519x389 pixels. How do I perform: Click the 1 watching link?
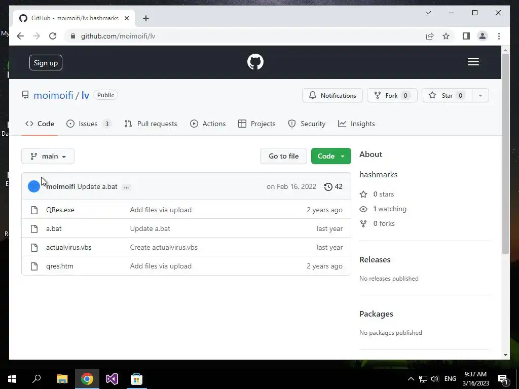tap(383, 209)
